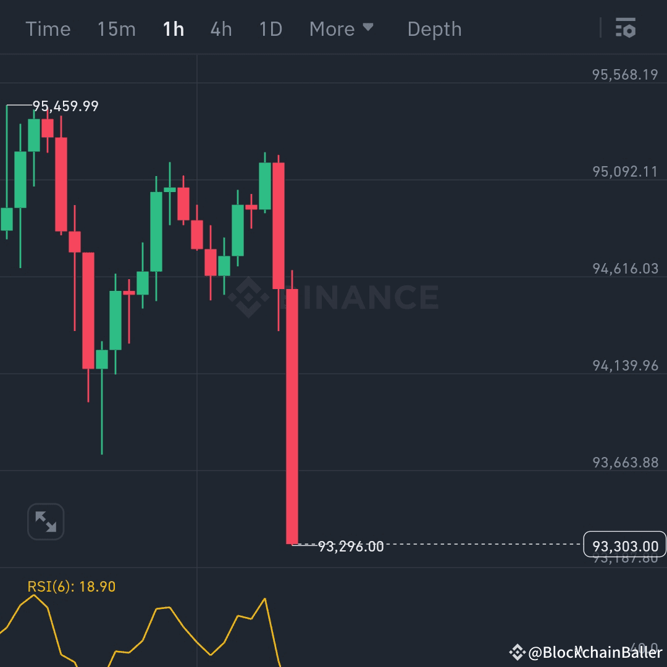
Task: Toggle the 1h timeframe selection
Action: tap(173, 28)
